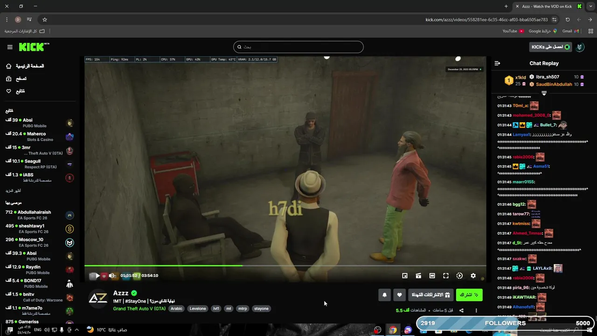Click the Kick search field

pyautogui.click(x=298, y=47)
